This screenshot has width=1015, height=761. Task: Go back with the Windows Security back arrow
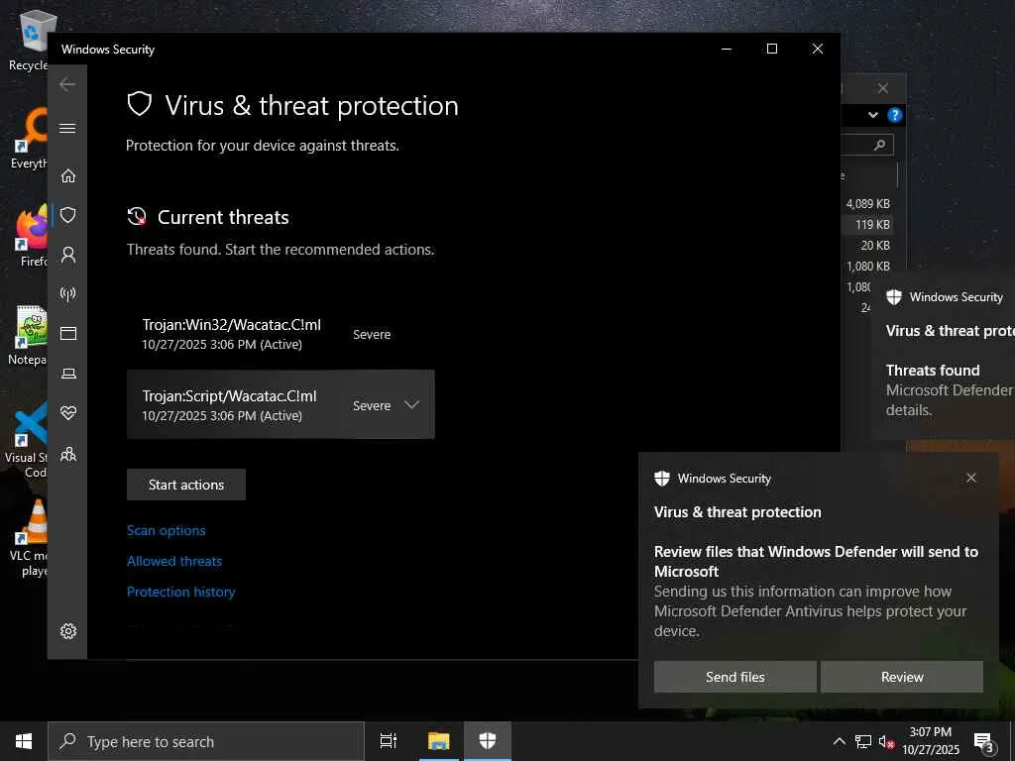tap(67, 84)
